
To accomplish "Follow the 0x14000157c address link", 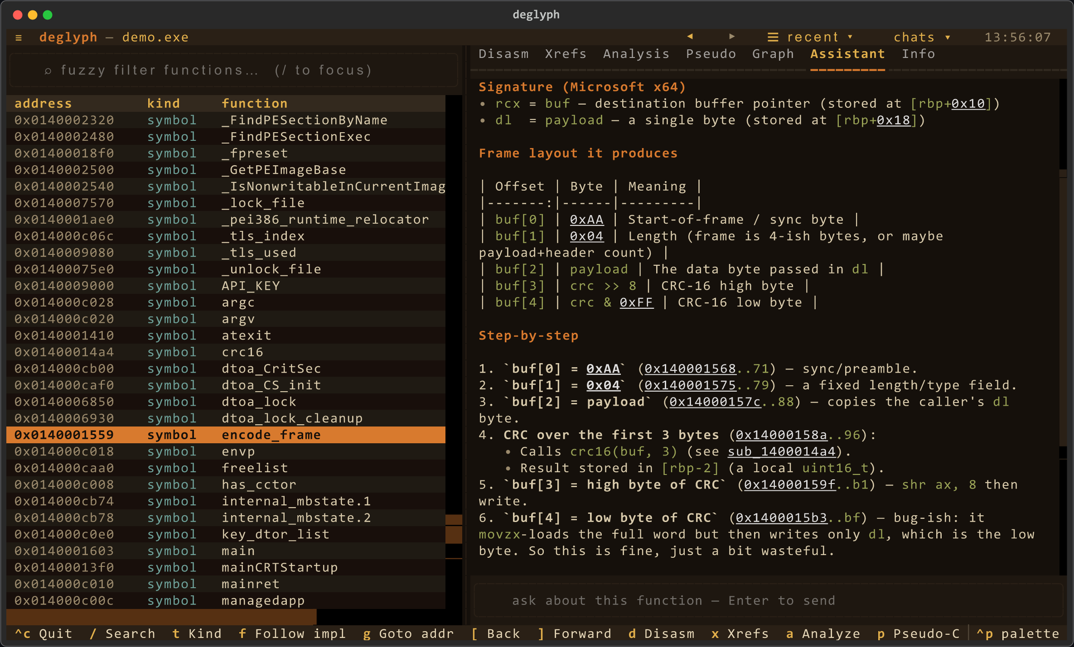I will [715, 402].
